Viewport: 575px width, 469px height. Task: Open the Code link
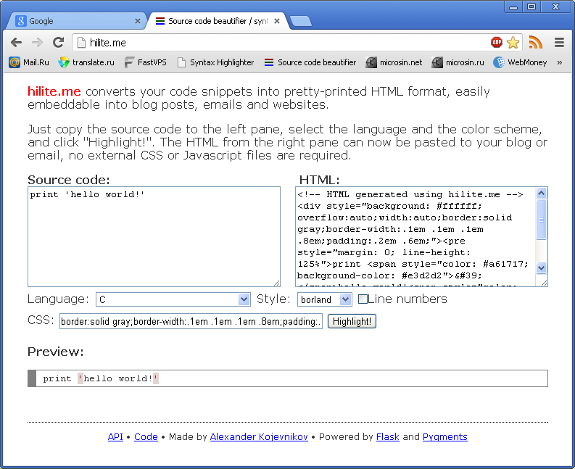click(x=146, y=436)
